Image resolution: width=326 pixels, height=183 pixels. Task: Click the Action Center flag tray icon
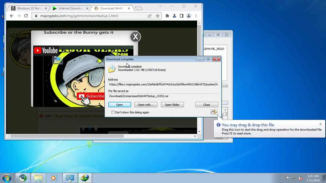288,178
